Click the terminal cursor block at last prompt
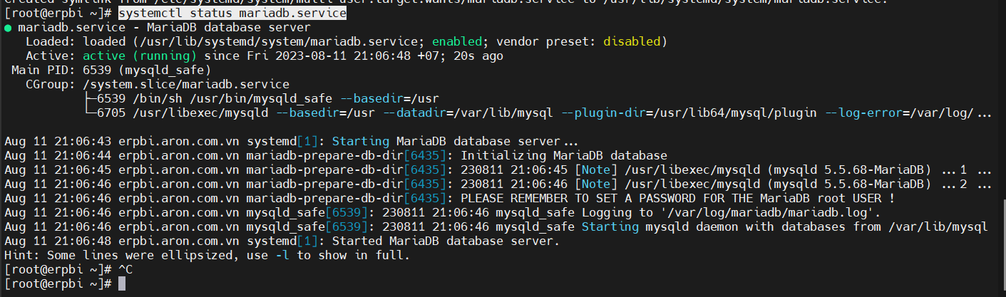 click(x=122, y=283)
